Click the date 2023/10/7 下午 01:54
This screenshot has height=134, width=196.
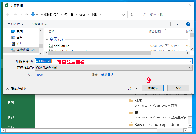tap(164, 46)
